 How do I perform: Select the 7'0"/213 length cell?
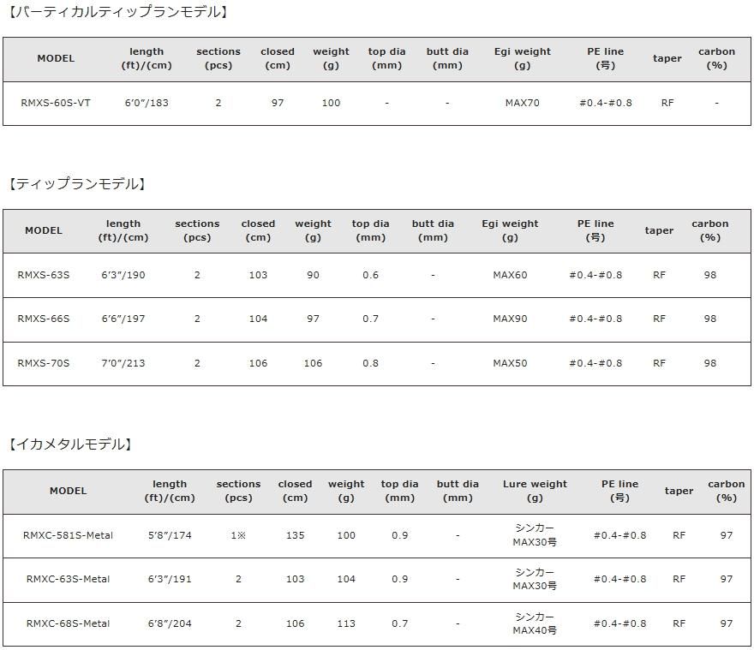[x=123, y=363]
